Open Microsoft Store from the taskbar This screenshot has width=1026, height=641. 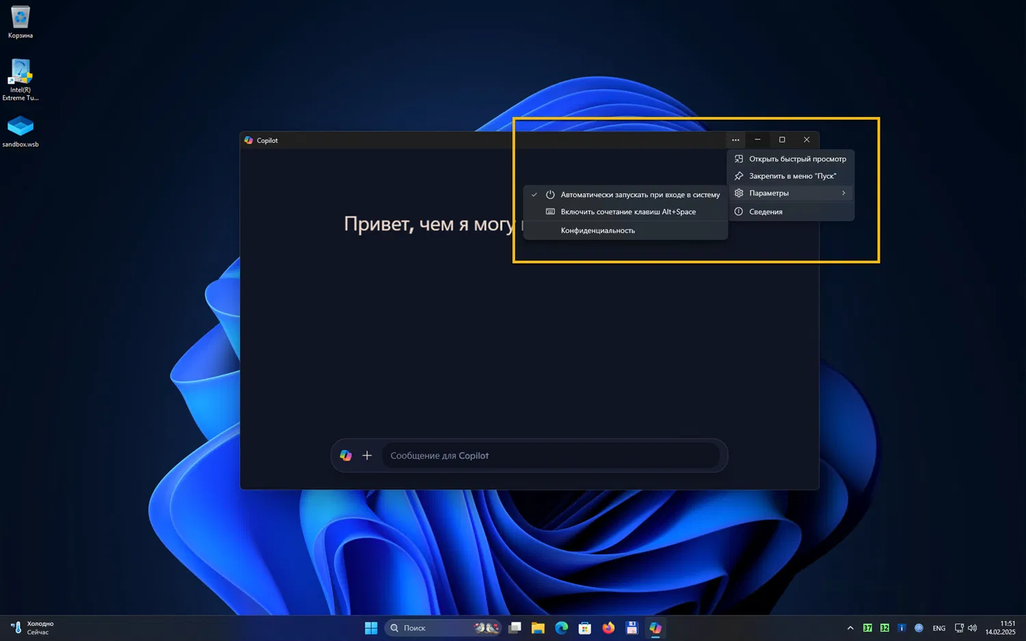point(585,628)
